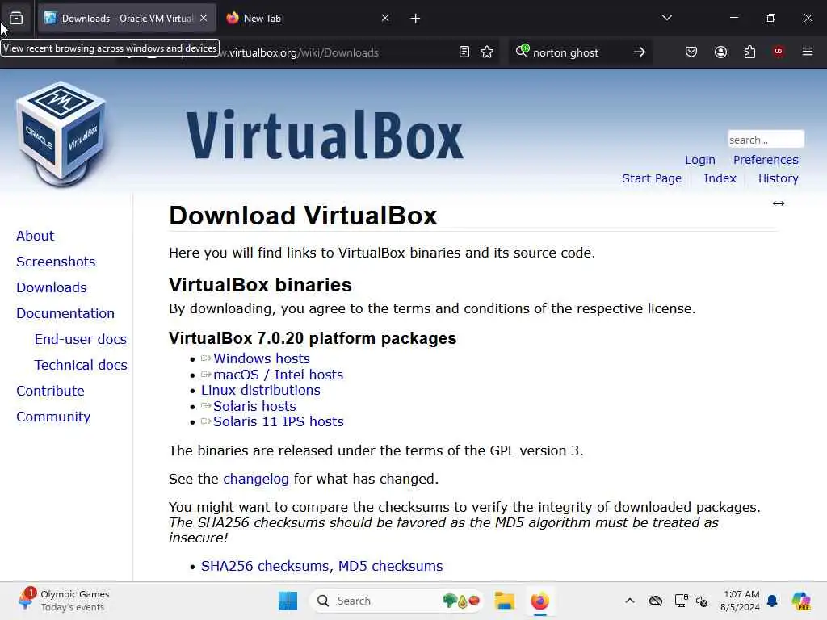This screenshot has height=620, width=827.
Task: Open the Preferences link
Action: tap(766, 160)
